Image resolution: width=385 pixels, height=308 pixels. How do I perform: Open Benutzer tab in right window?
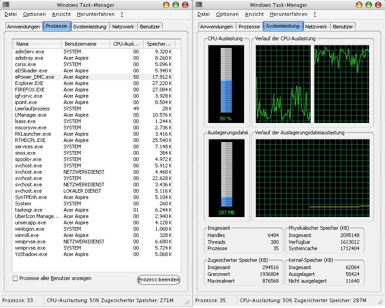tap(343, 27)
